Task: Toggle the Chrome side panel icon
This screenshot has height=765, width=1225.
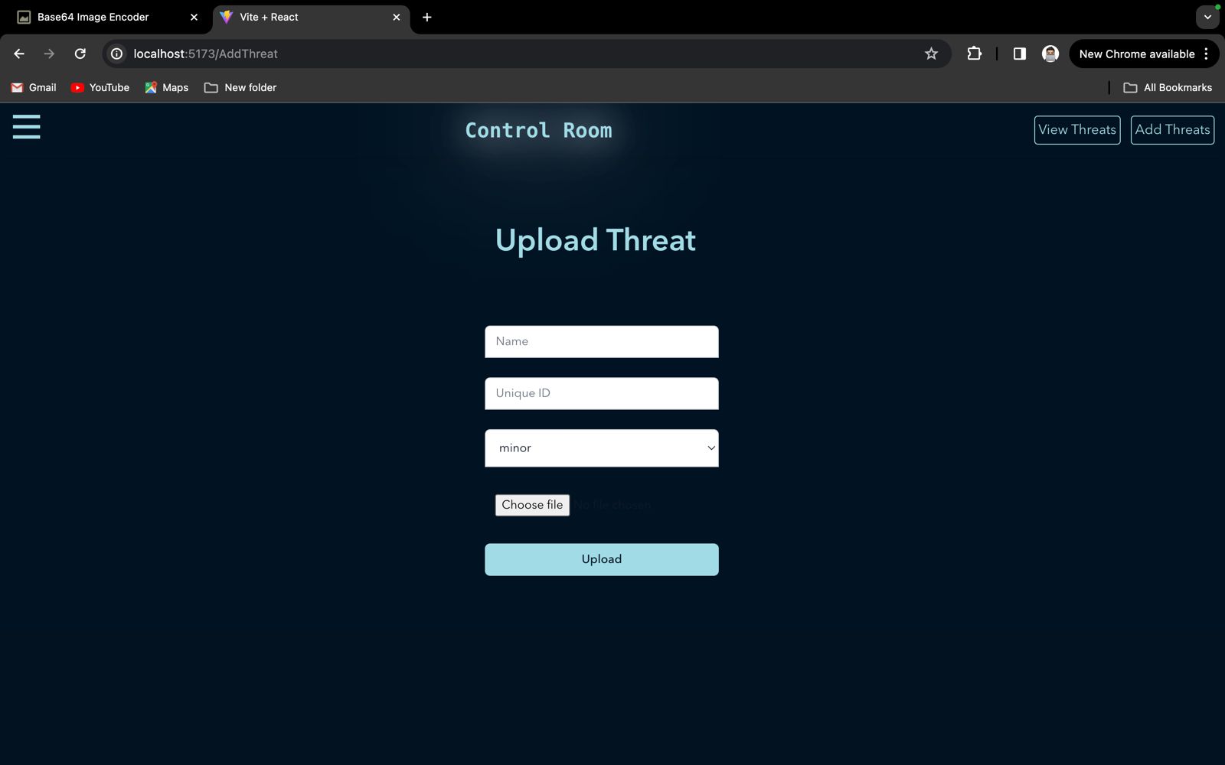Action: 1019,54
